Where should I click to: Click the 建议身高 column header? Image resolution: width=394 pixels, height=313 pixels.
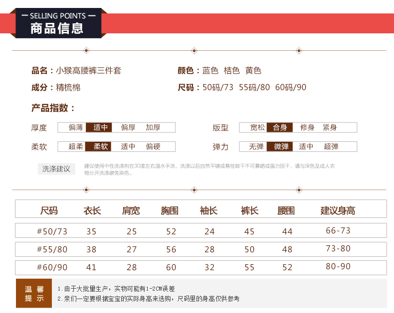[338, 210]
